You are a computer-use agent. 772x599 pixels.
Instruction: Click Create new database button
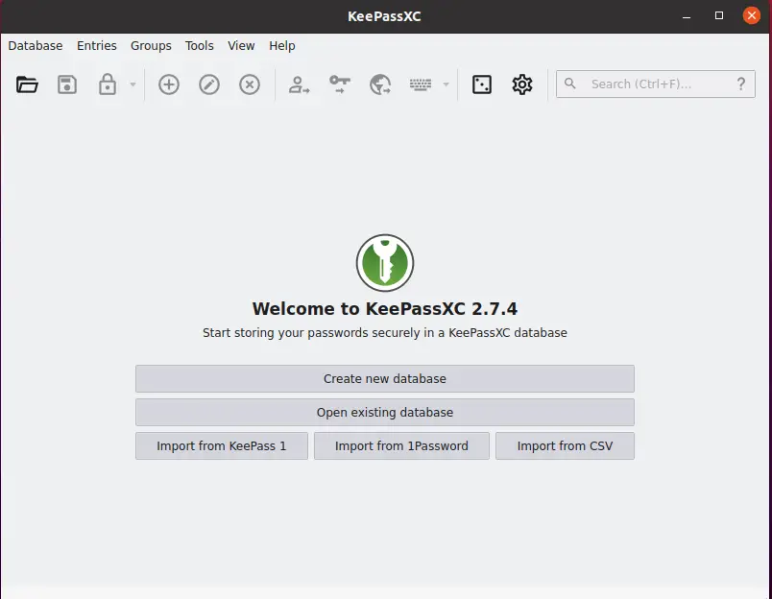385,378
